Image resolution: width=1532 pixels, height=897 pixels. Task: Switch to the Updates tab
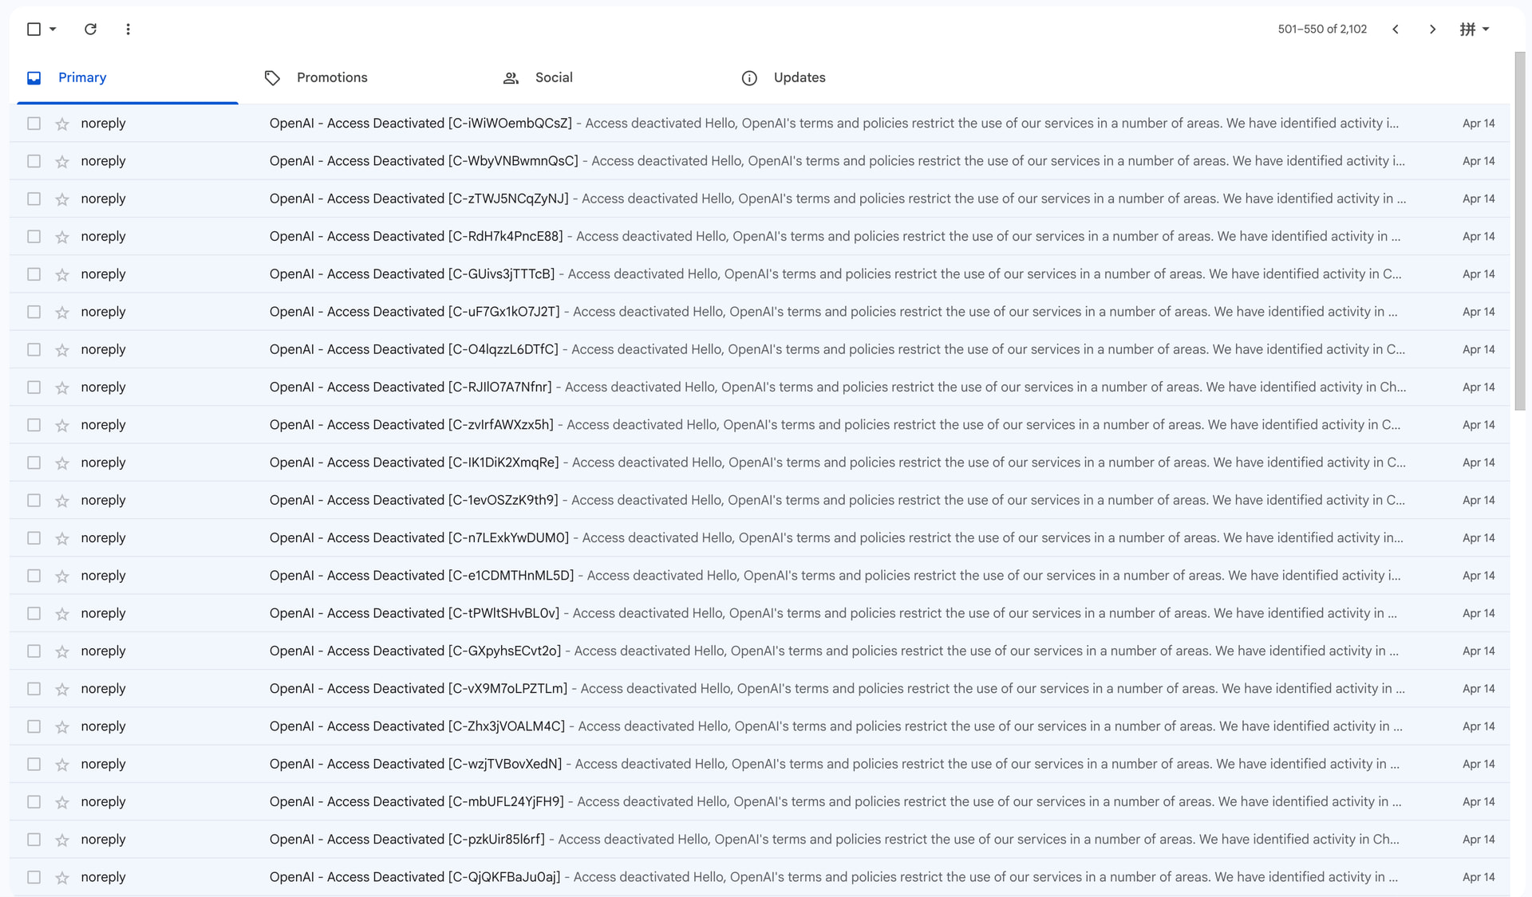coord(784,77)
